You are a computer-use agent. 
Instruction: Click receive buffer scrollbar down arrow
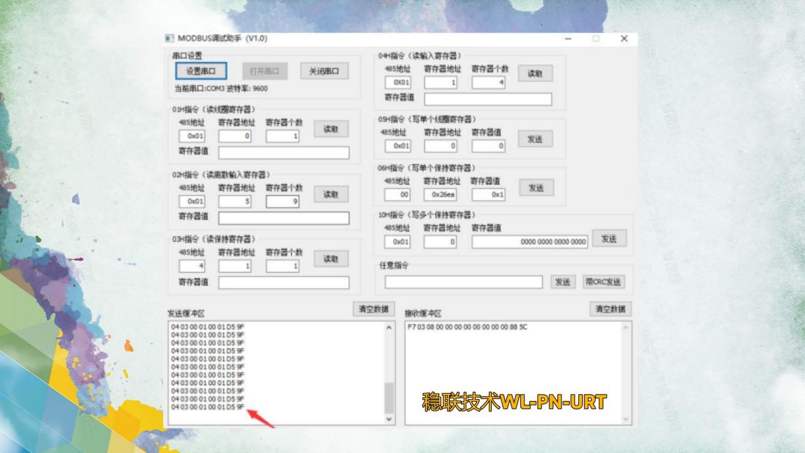(x=626, y=419)
